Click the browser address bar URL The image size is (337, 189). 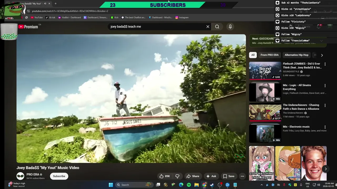70,11
